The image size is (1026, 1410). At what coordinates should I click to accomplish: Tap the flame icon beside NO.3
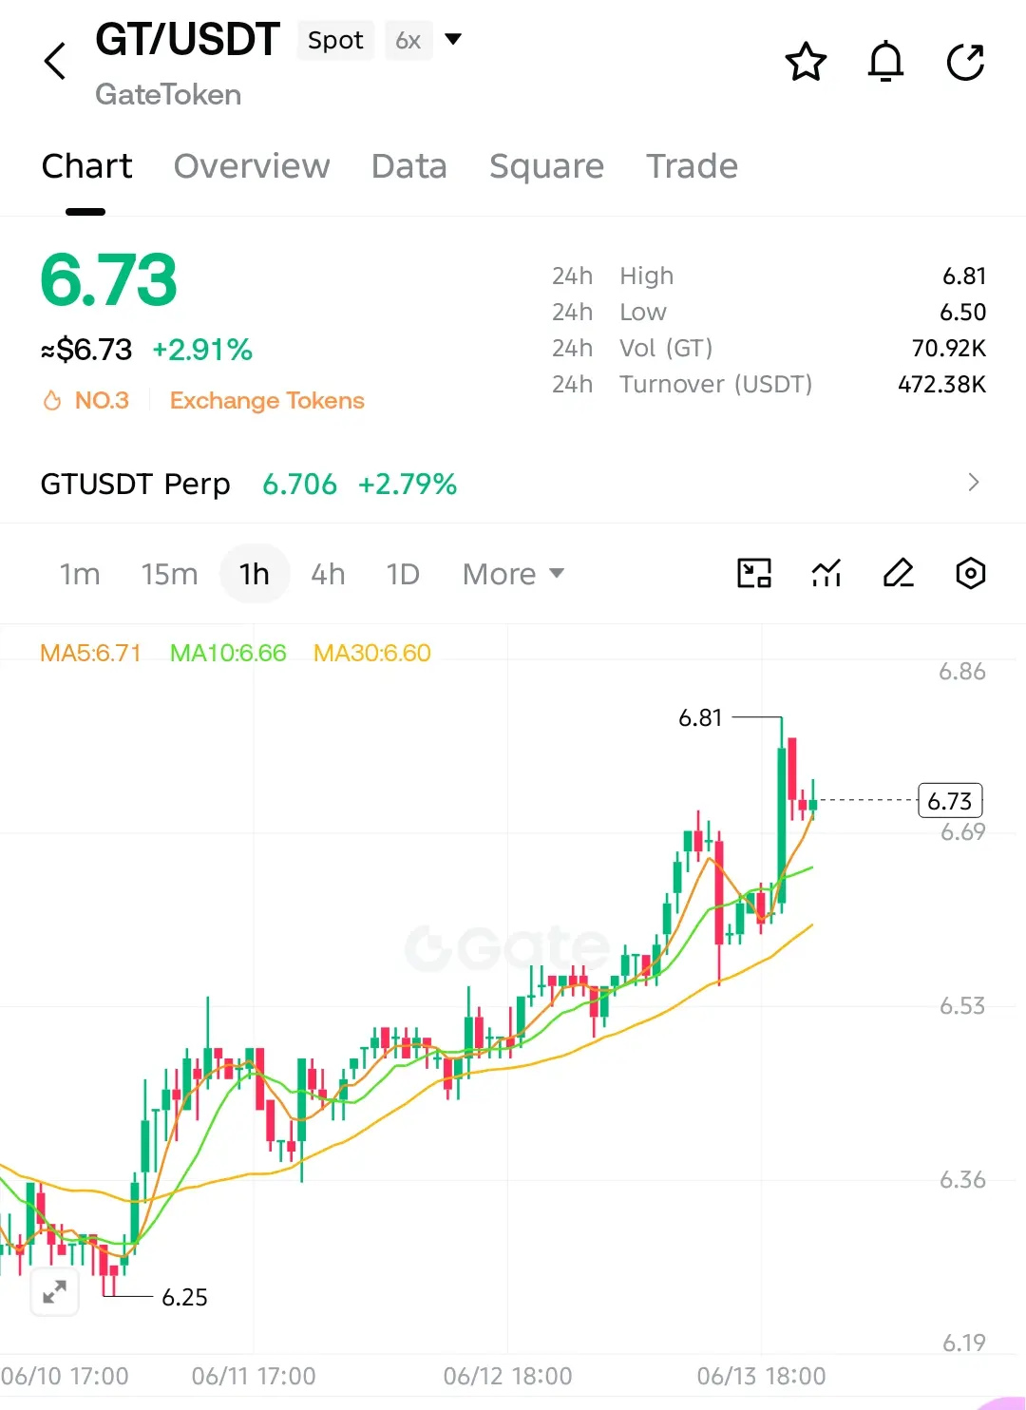tap(52, 401)
